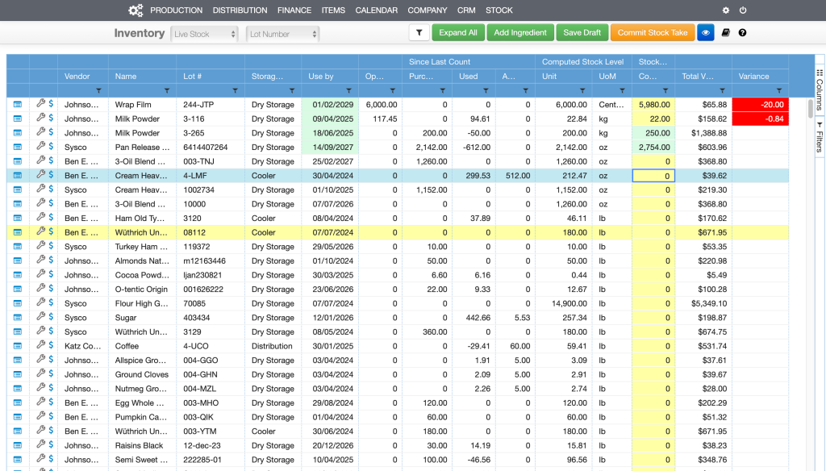Image resolution: width=826 pixels, height=471 pixels.
Task: Click row detail icon for Ground Cloves
Action: click(18, 374)
